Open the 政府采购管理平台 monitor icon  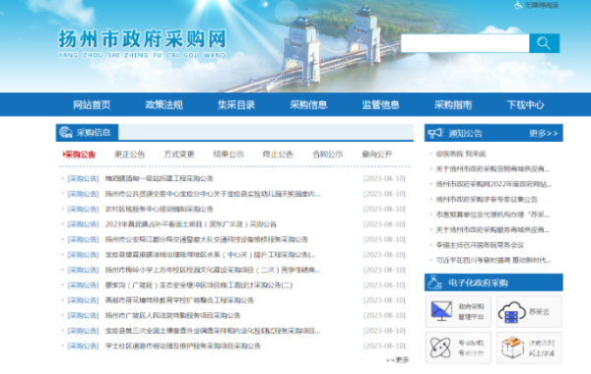tap(441, 311)
